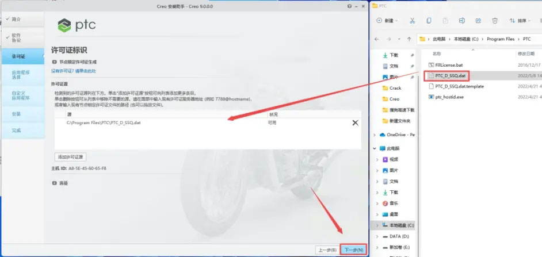Viewport: 542px width, 257px height.
Task: Click the Cut scissors icon in Explorer toolbar
Action: [412, 21]
